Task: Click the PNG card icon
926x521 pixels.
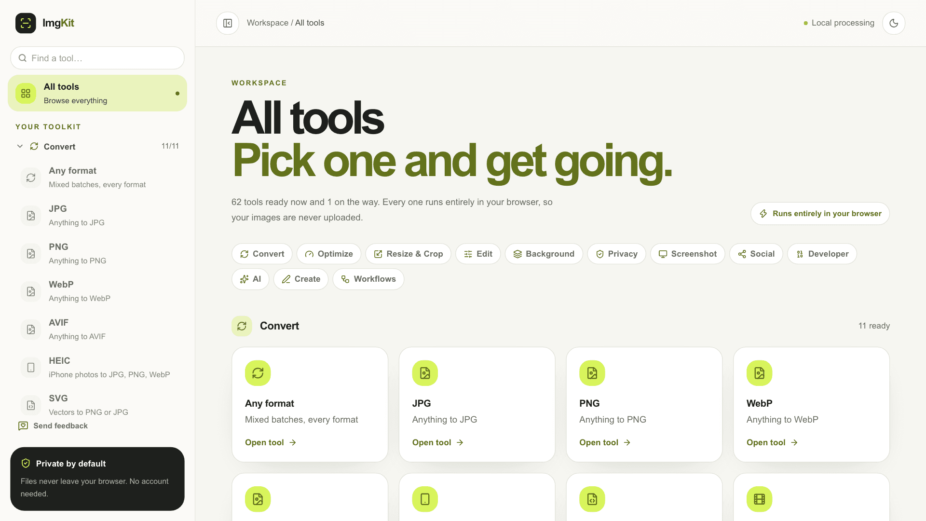Action: point(592,373)
